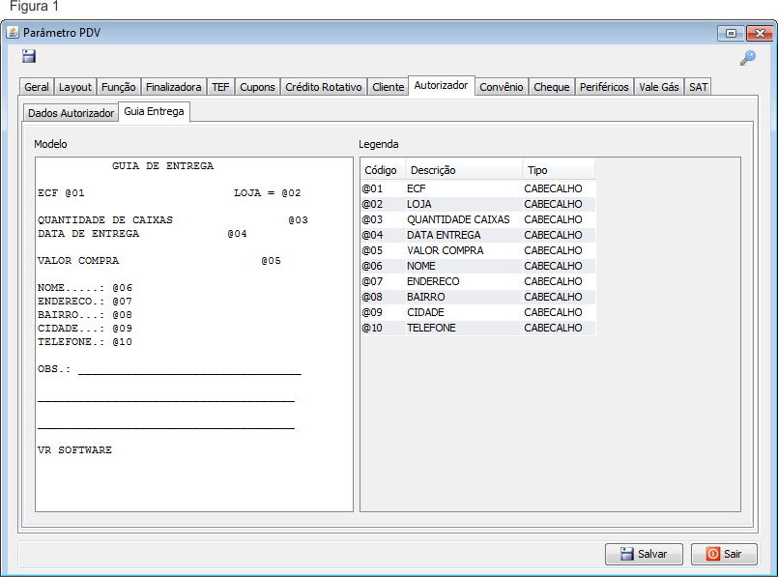Click QUANTIDADE DE CAIXAS line in model

tap(173, 219)
